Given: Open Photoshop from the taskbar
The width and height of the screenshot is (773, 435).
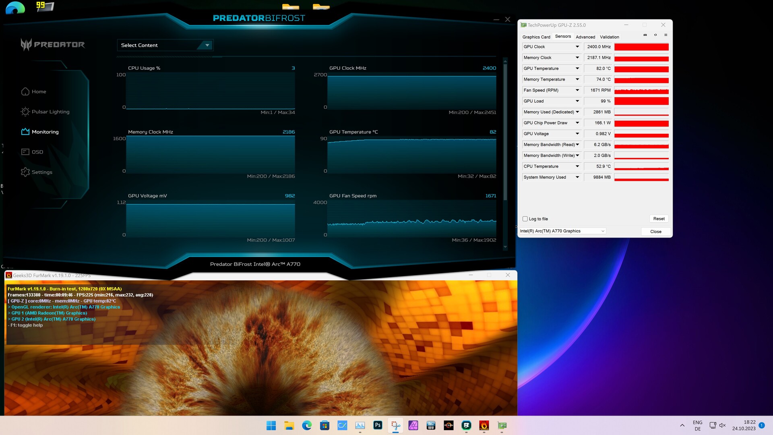Looking at the screenshot, I should [x=378, y=425].
